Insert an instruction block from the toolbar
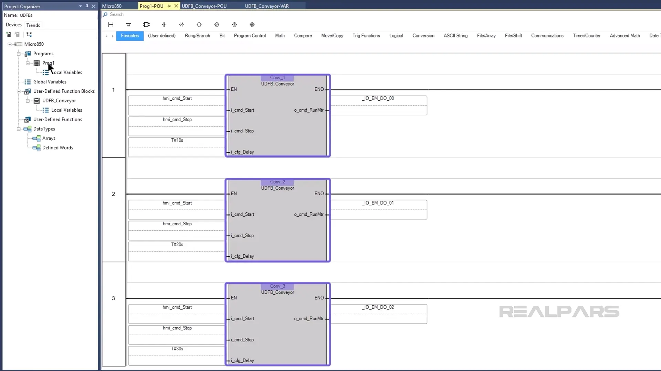Viewport: 661px width, 371px height. (146, 25)
